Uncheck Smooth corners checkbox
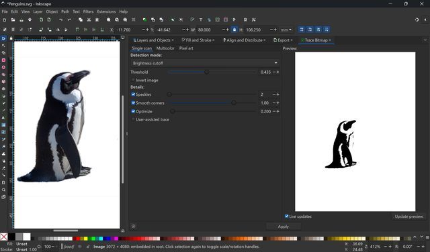Image resolution: width=430 pixels, height=252 pixels. pos(133,103)
